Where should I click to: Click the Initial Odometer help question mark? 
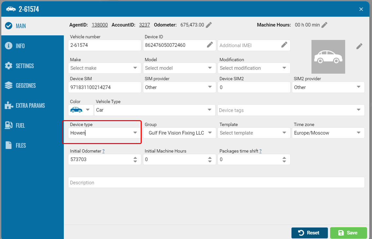click(103, 151)
